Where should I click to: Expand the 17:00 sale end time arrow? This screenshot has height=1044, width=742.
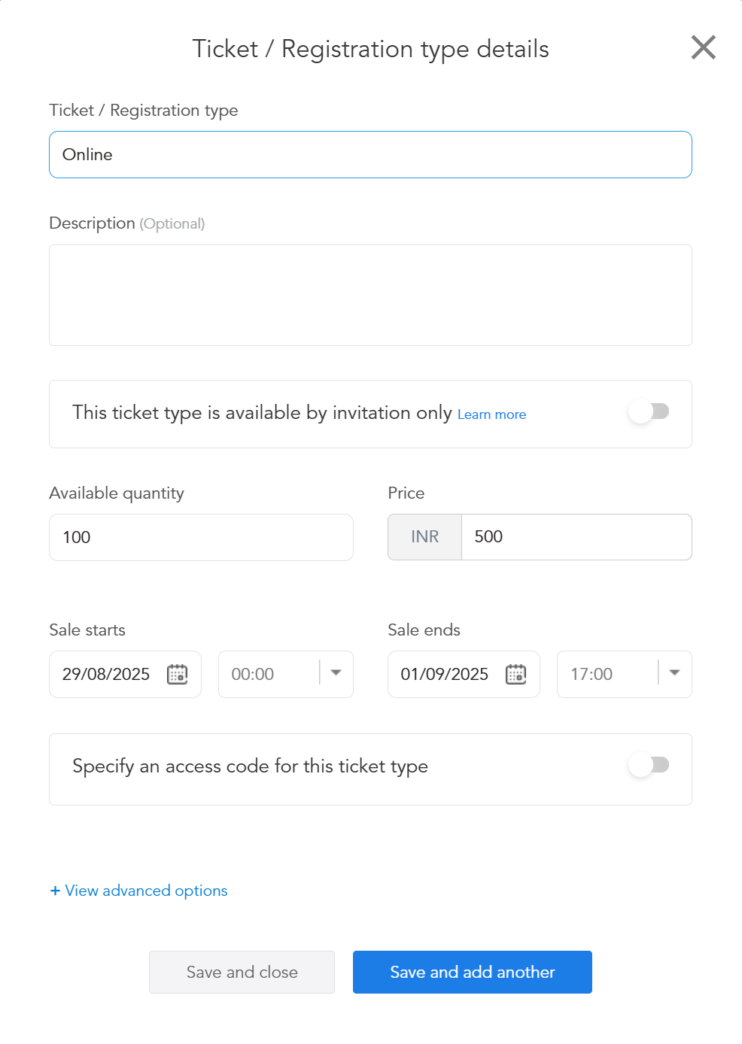pos(675,672)
